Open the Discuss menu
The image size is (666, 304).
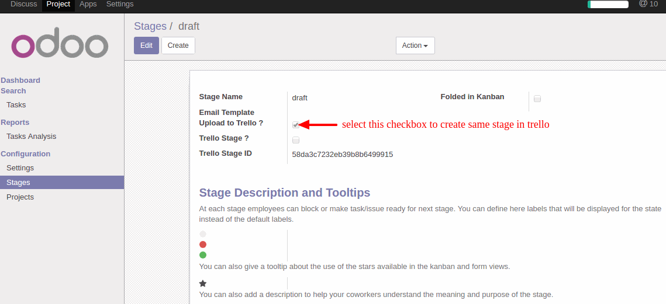point(24,4)
